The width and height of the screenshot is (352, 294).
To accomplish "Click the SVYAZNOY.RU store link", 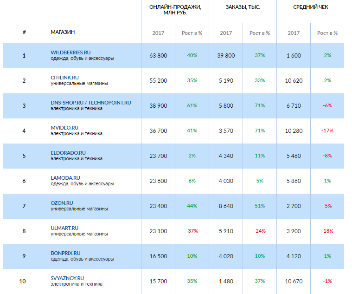I will click(x=67, y=278).
